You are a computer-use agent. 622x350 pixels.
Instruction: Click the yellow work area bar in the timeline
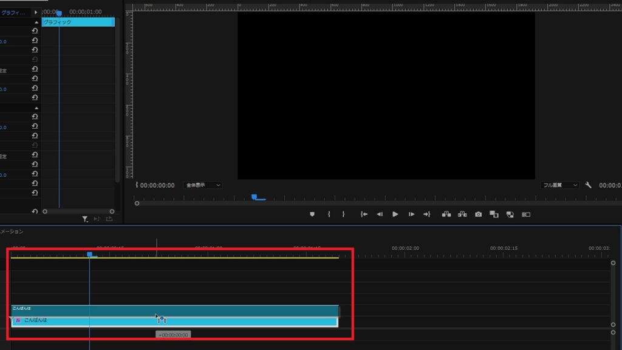[x=174, y=258]
